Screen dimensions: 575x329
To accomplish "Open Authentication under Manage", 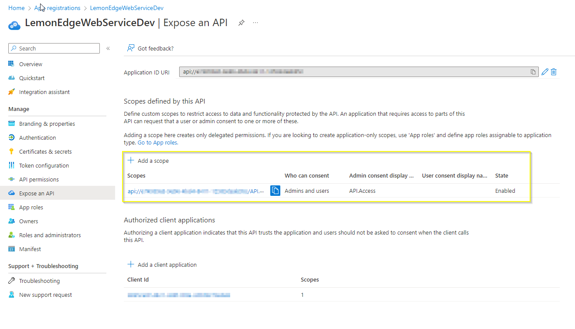I will pos(37,137).
